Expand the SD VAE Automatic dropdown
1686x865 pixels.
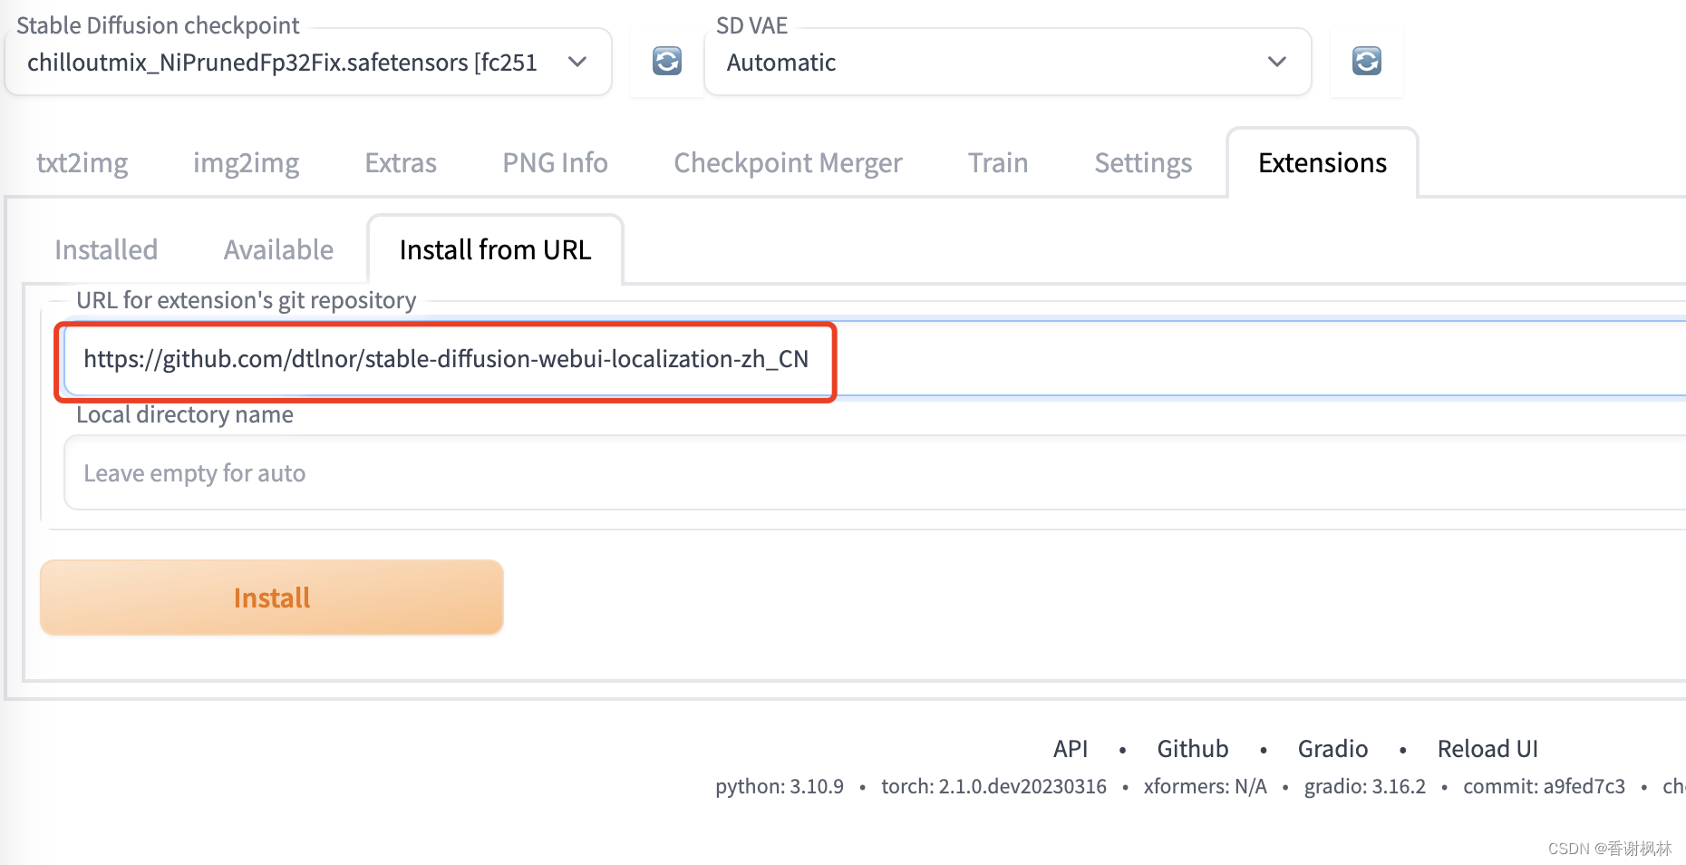(x=1007, y=63)
